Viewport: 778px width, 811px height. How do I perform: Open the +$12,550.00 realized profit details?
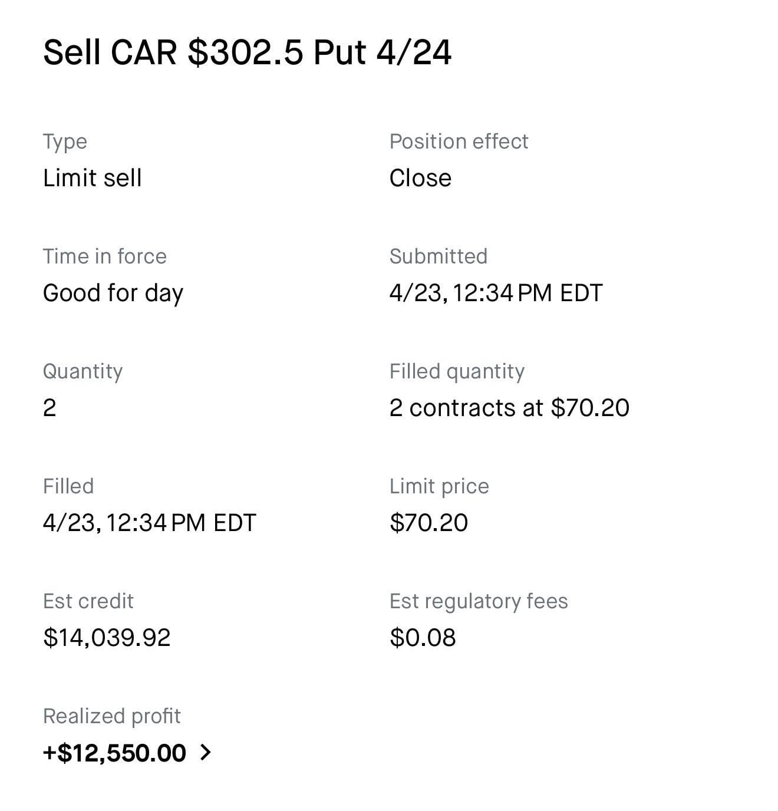[x=114, y=753]
